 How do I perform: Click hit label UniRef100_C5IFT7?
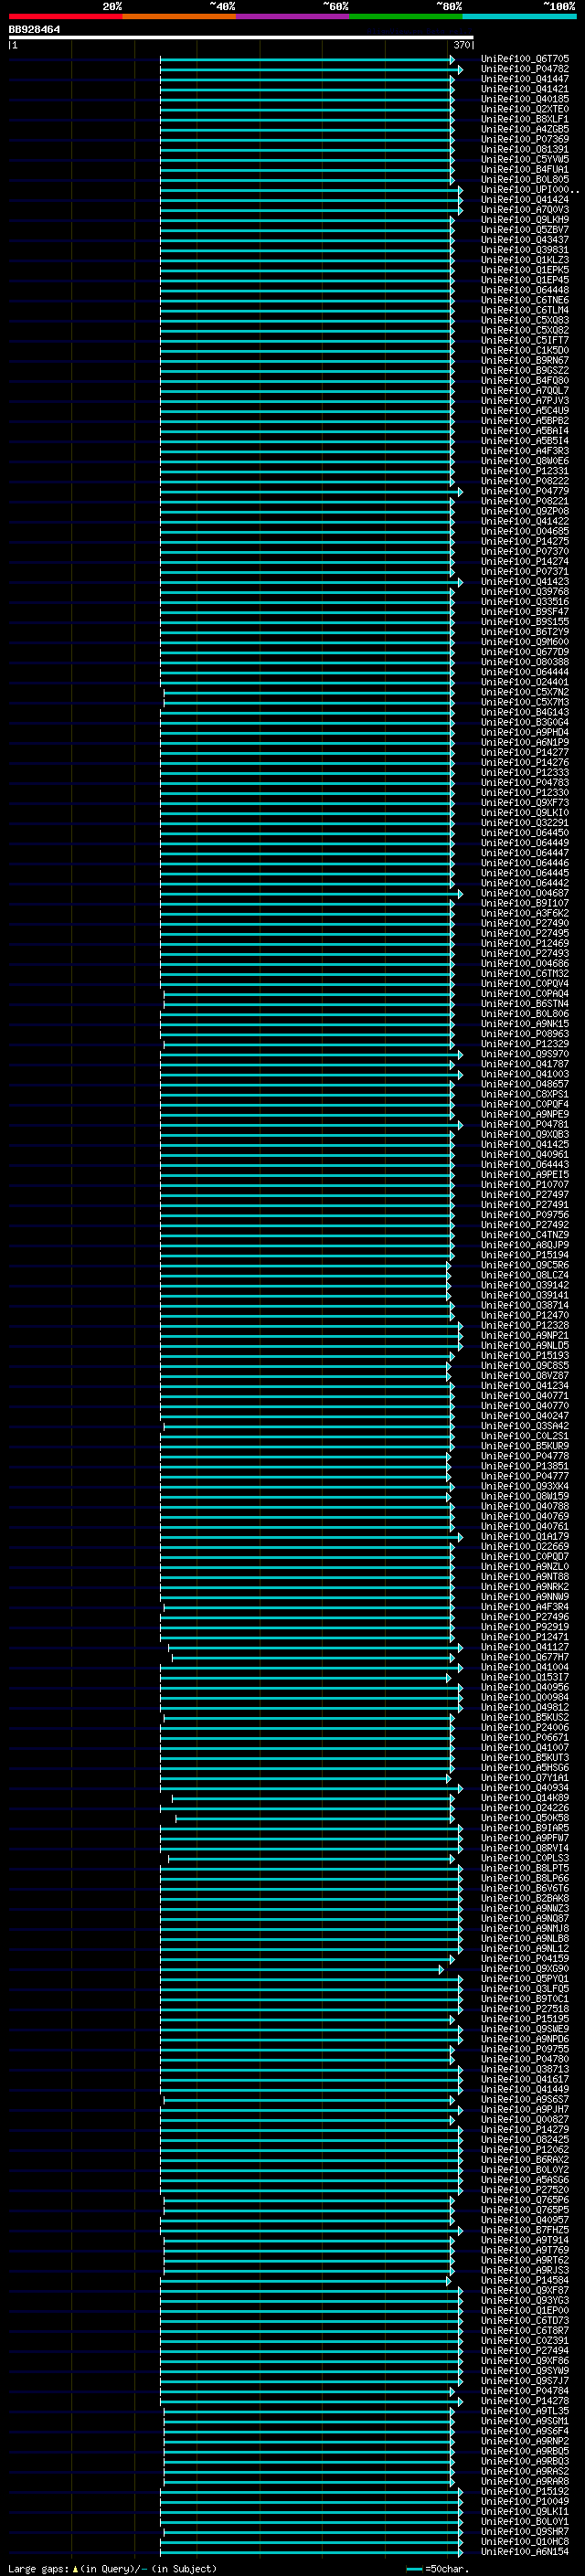tap(525, 340)
